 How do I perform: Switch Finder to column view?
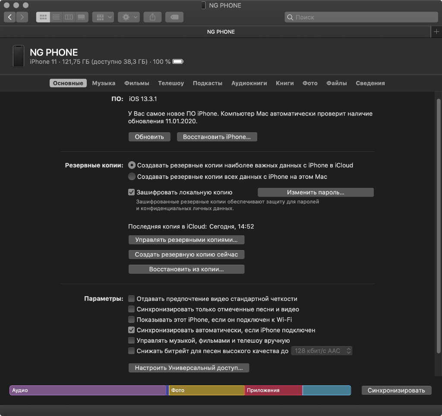tap(69, 17)
